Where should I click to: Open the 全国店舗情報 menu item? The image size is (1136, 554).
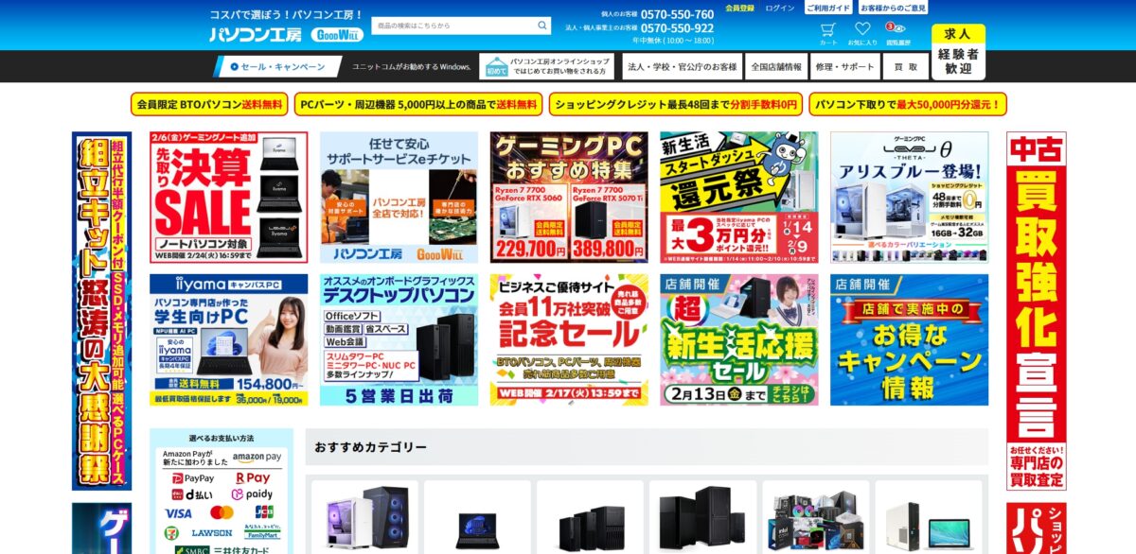pos(775,67)
